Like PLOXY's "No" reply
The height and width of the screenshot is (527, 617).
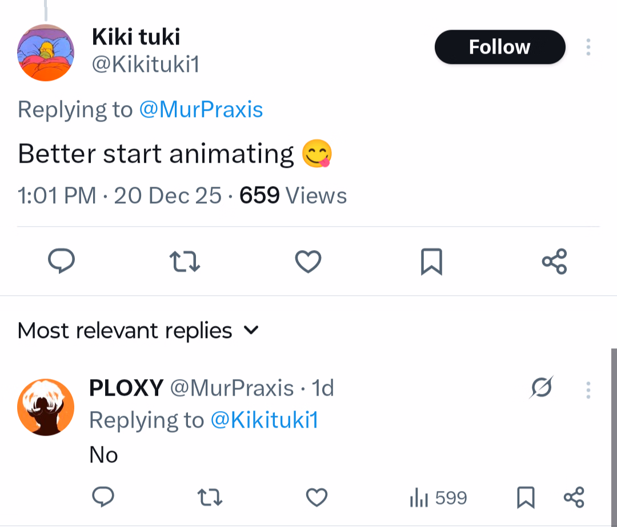click(x=316, y=498)
